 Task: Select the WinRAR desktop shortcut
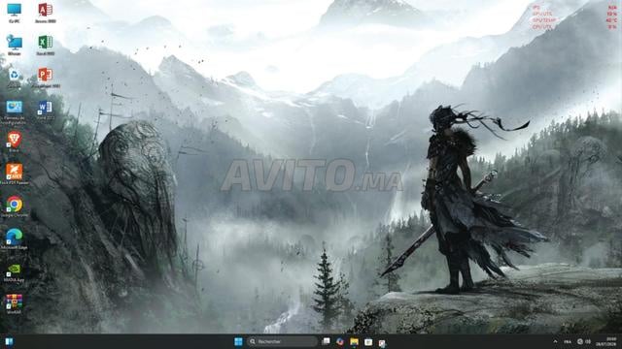pos(14,304)
